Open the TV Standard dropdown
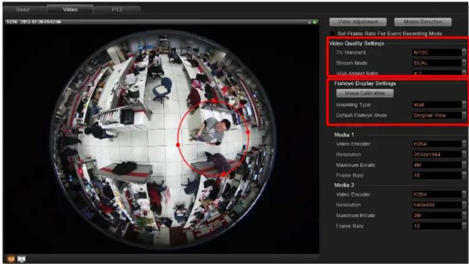Viewport: 469px width, 264px height. tap(439, 52)
